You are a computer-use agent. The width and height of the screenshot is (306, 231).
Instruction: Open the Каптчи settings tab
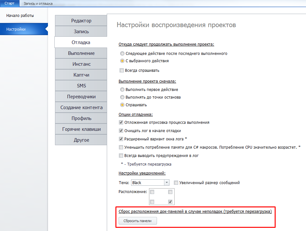(x=81, y=75)
